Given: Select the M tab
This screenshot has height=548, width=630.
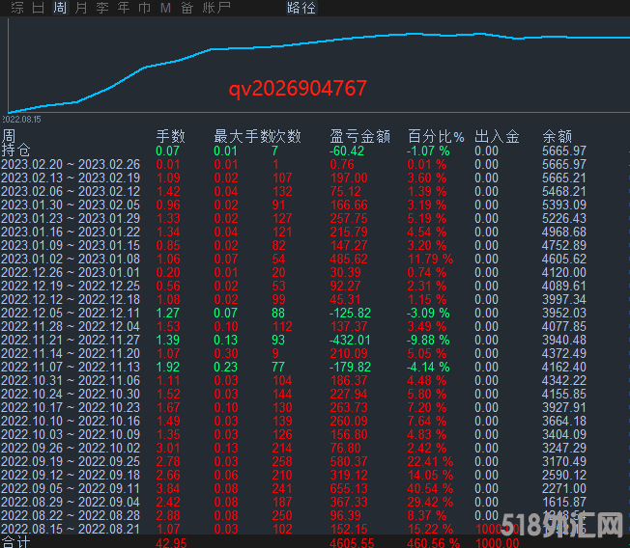Looking at the screenshot, I should tap(165, 8).
